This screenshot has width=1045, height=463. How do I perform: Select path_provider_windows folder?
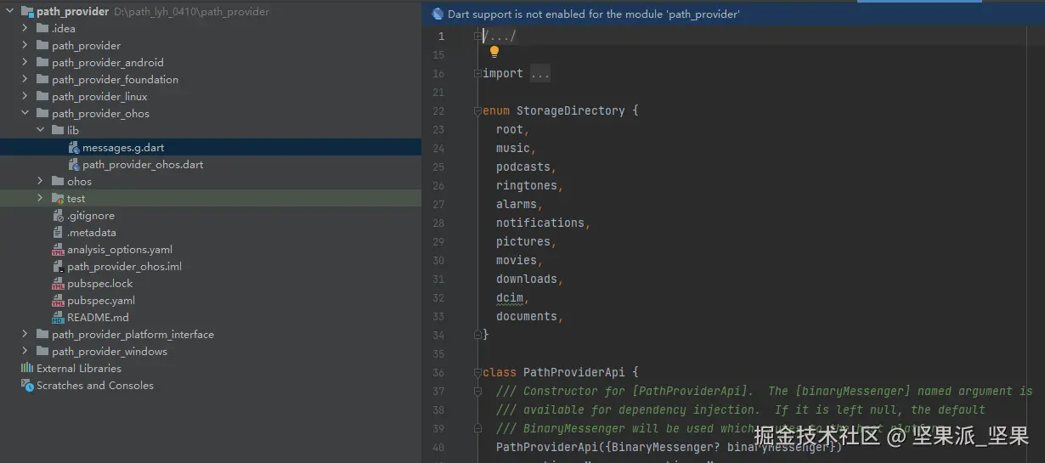(109, 352)
